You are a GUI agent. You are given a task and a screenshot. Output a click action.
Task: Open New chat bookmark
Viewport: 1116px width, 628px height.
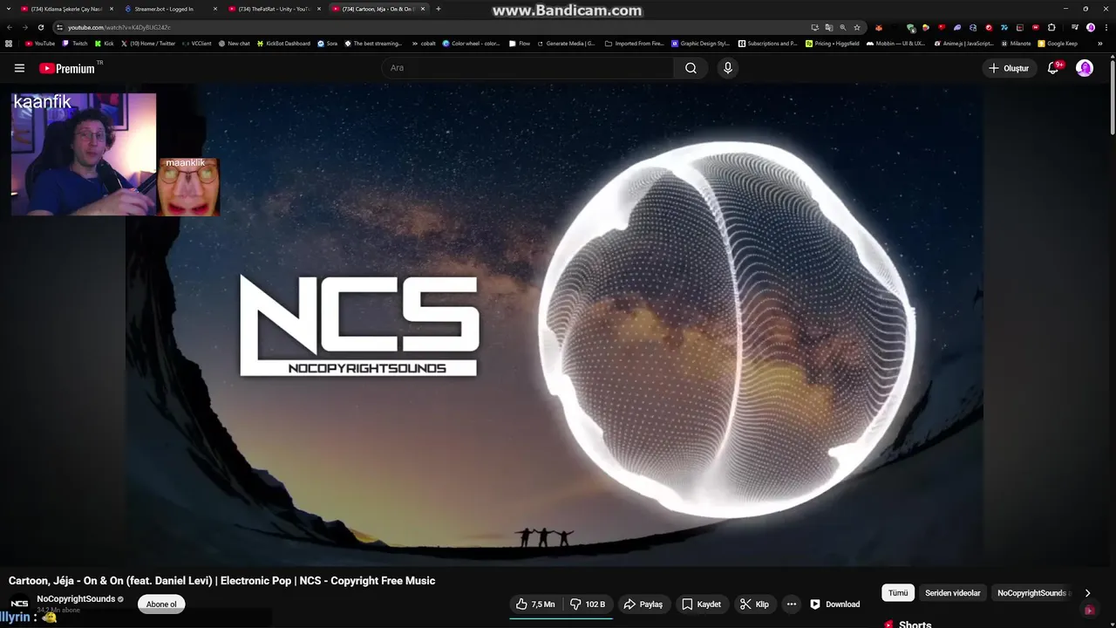235,44
